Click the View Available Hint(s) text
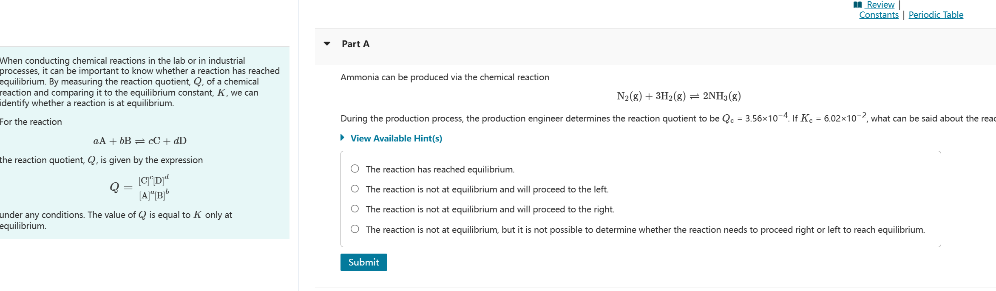The image size is (996, 291). [395, 138]
